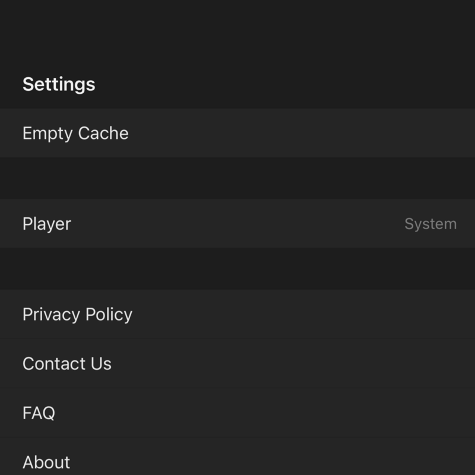Image resolution: width=475 pixels, height=475 pixels.
Task: Tap the Privacy Policy list row
Action: (237, 314)
